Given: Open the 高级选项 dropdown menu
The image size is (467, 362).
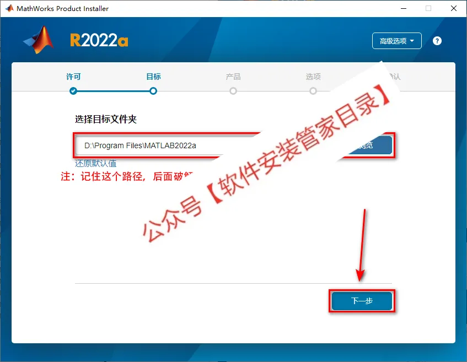Looking at the screenshot, I should tap(397, 41).
